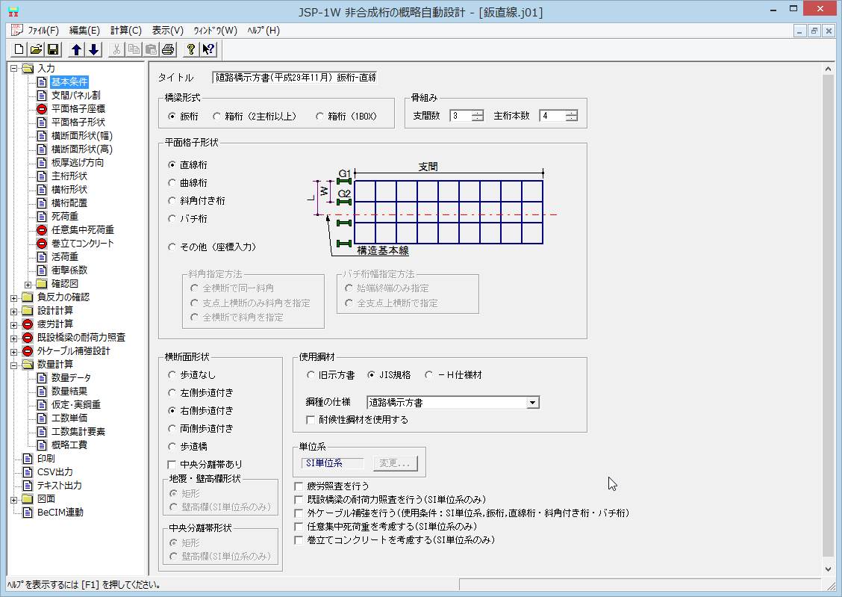Enable the 疲労照査を行う checkbox
Image resolution: width=842 pixels, height=597 pixels.
click(300, 486)
